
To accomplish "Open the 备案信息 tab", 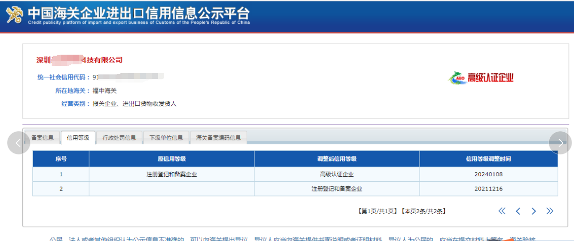I will pos(43,138).
